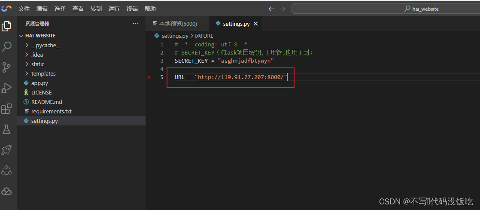Click the hai_website command search box

point(386,9)
